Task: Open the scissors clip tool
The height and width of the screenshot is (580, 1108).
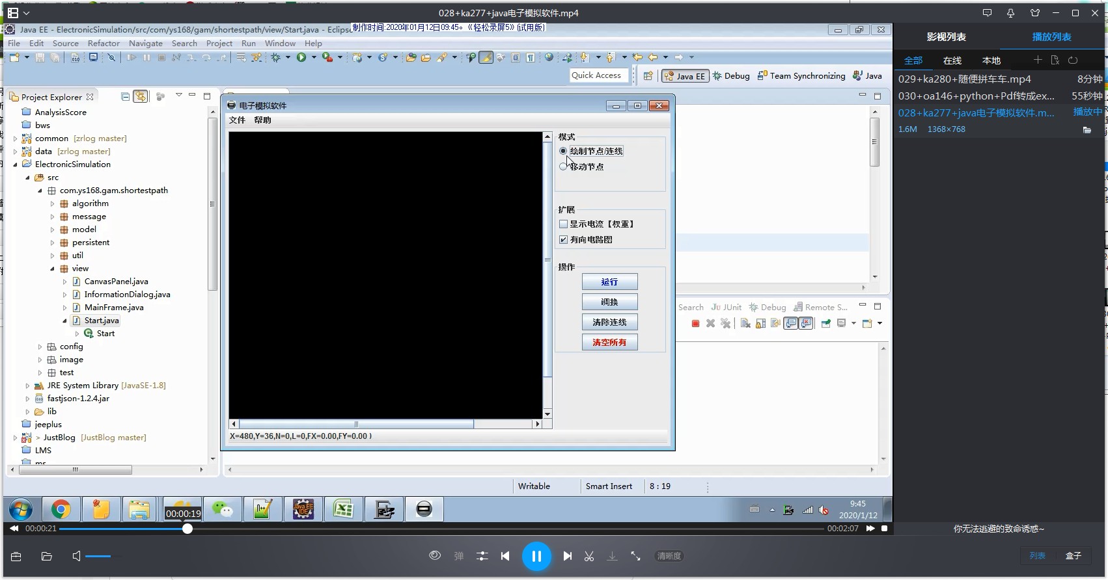Action: coord(589,556)
